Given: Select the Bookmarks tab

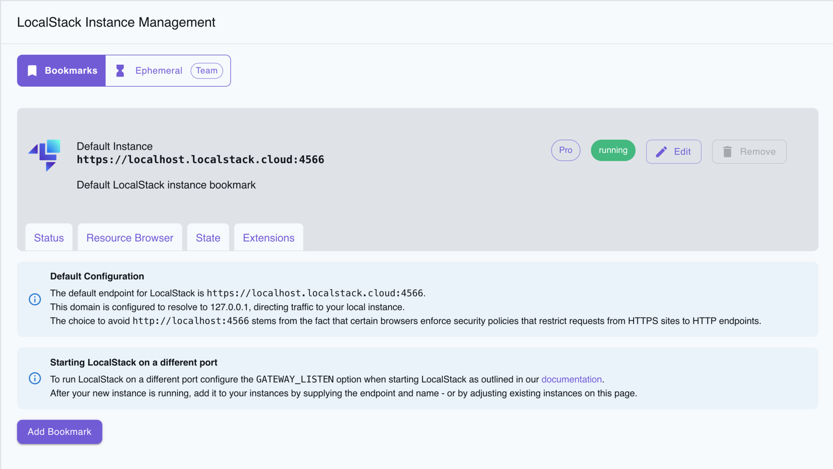Looking at the screenshot, I should (61, 70).
